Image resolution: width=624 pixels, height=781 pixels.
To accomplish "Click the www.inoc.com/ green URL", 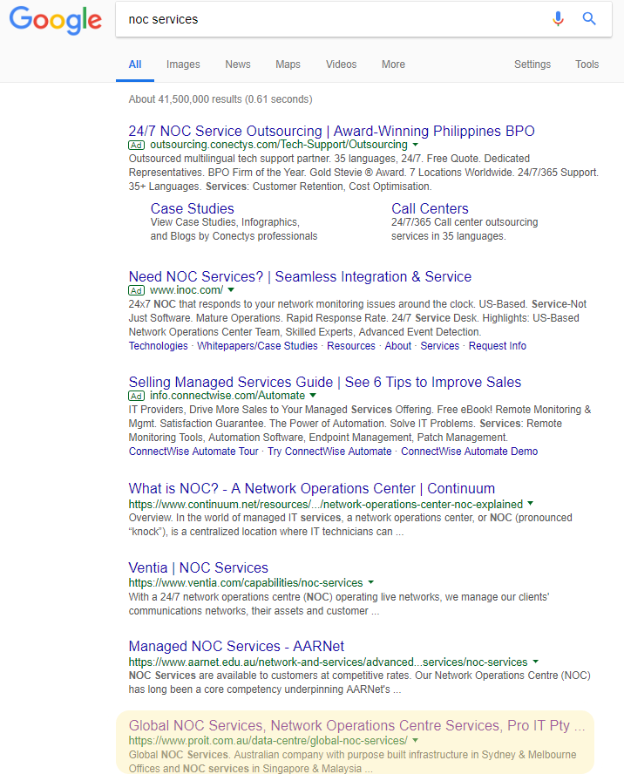I will click(x=187, y=290).
